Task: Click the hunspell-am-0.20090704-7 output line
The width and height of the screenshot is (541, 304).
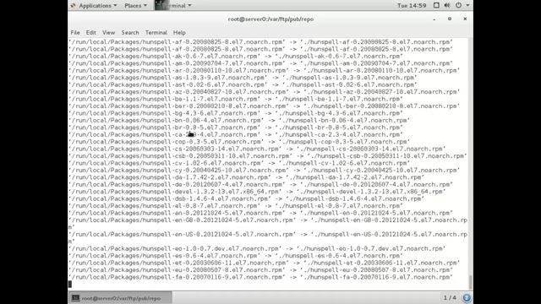Action: point(260,63)
